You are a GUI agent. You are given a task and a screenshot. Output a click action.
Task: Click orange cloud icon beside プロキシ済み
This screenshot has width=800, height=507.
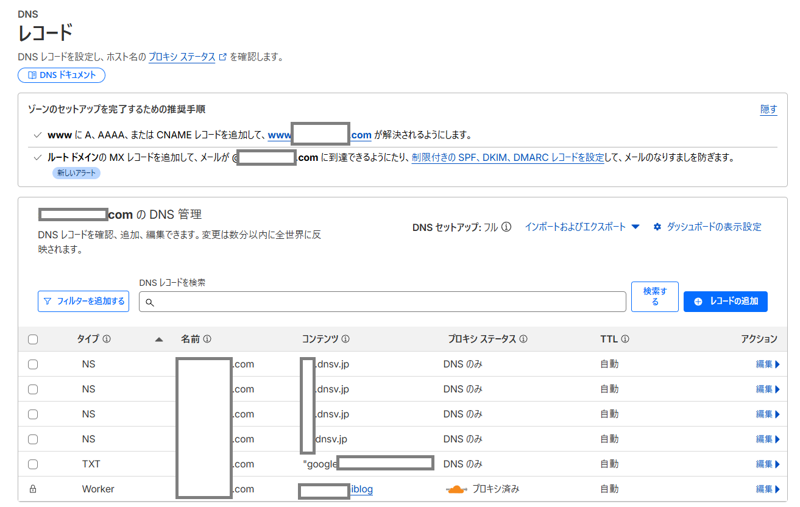point(456,489)
